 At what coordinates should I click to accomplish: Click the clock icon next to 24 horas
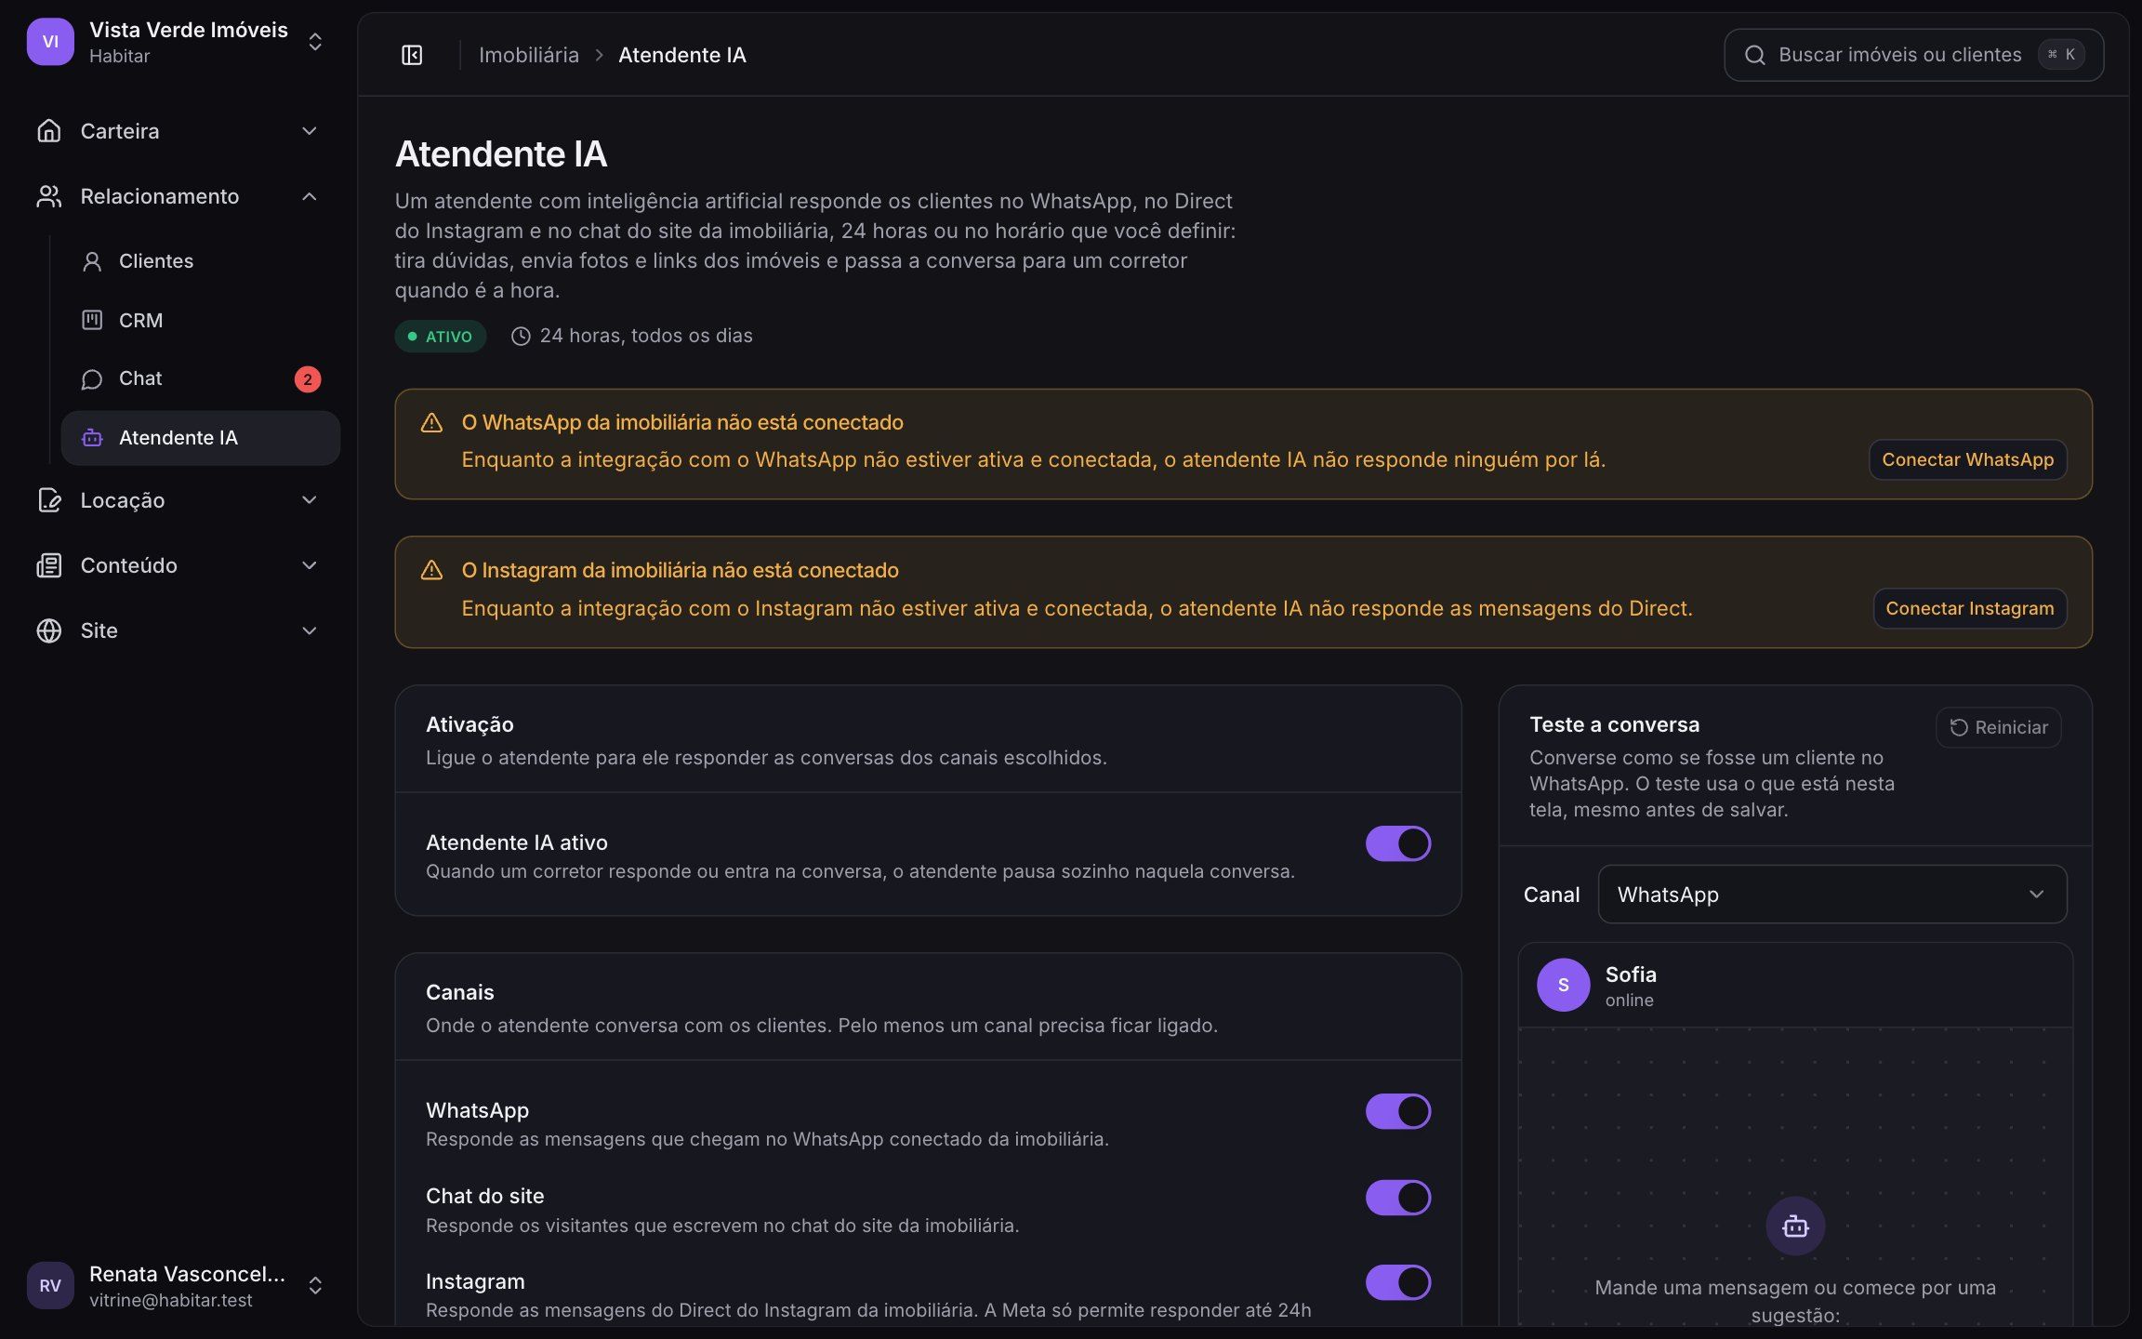click(521, 336)
